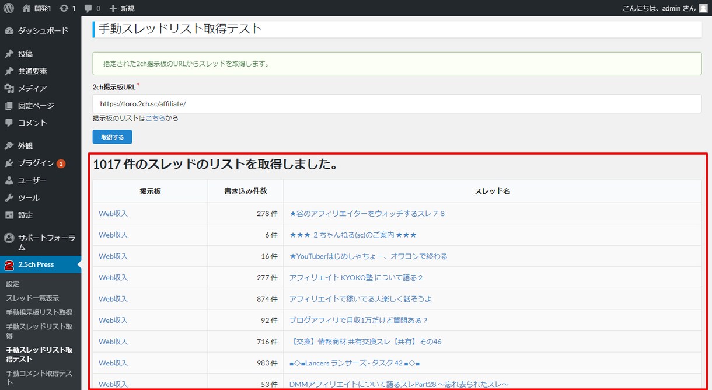Viewport: 712px width, 390px height.
Task: Open thread アフィリエイトで稼いでる人楽しく話そうよ
Action: [x=361, y=299]
